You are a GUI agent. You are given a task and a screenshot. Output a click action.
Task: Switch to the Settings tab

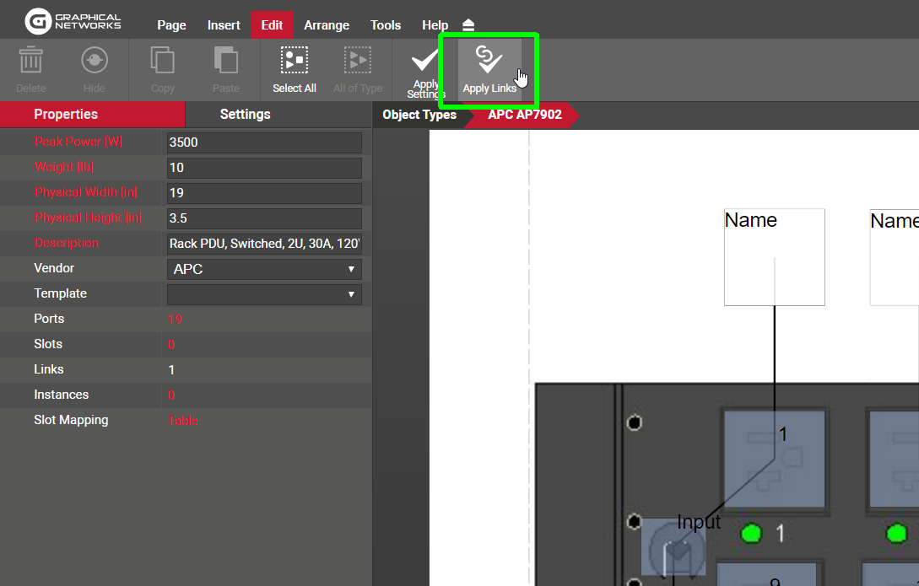click(245, 115)
